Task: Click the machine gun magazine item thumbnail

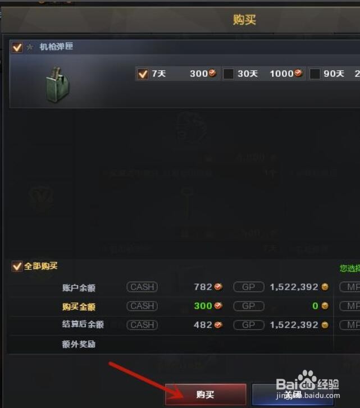Action: click(58, 84)
